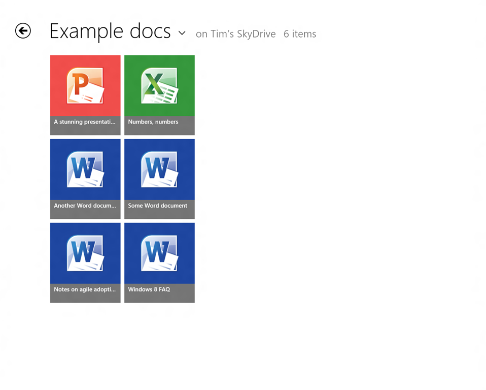Select the 'Another Word docum...' file label
This screenshot has width=486, height=390.
(x=85, y=205)
